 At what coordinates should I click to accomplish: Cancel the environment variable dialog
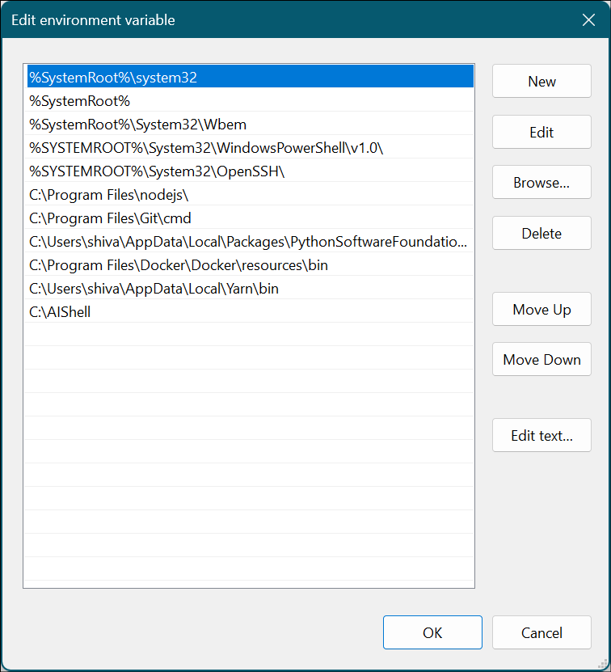541,633
